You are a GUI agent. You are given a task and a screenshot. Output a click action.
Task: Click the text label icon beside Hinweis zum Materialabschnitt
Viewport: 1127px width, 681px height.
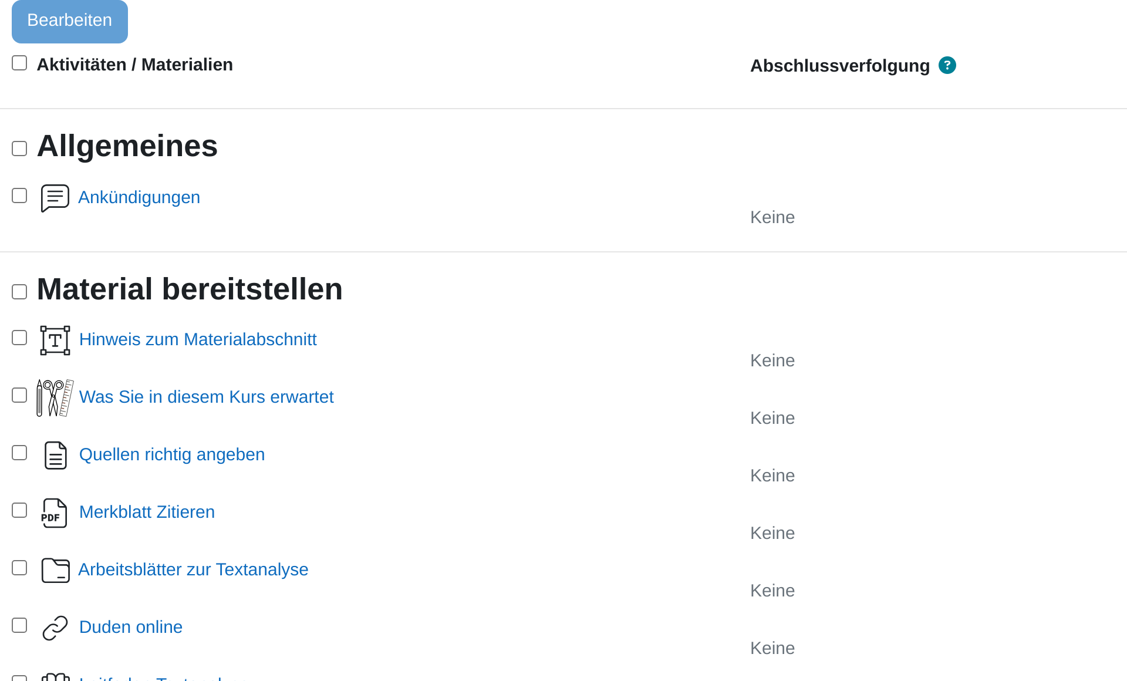(x=55, y=340)
